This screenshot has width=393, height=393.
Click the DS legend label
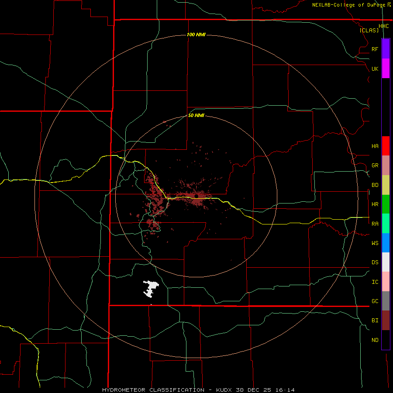pos(375,262)
